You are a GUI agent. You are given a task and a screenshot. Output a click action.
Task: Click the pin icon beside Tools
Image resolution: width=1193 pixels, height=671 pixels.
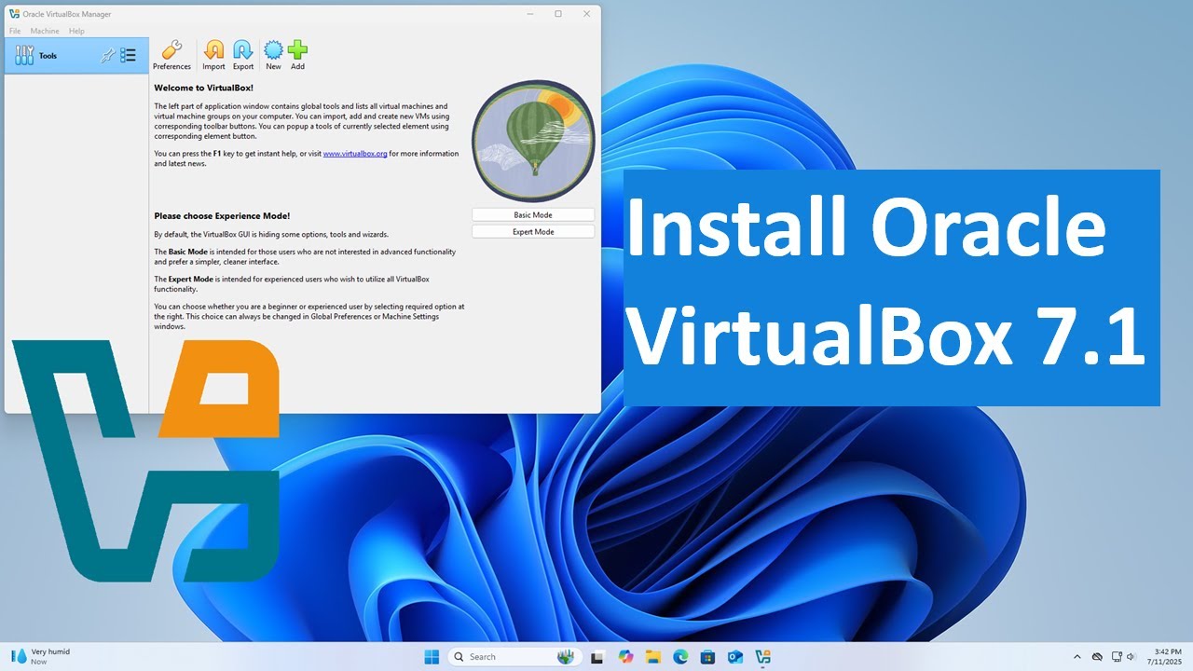[107, 56]
